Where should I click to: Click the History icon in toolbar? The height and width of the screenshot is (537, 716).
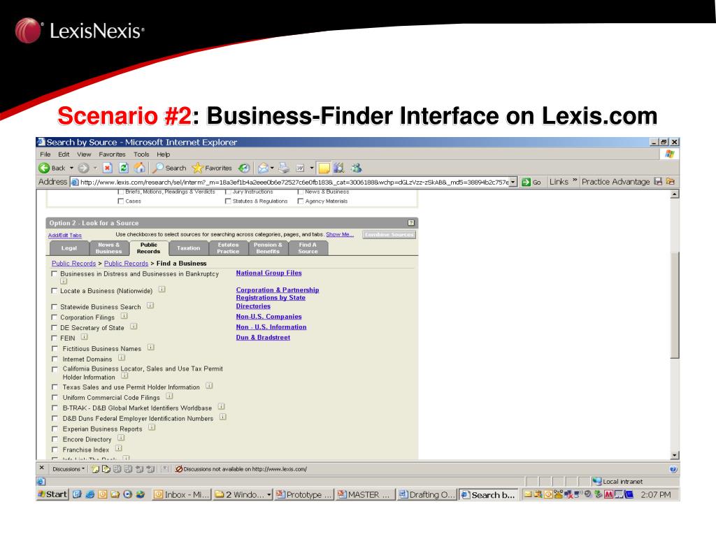point(244,168)
